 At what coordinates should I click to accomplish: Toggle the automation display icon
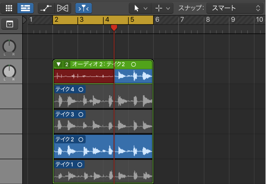pos(46,8)
